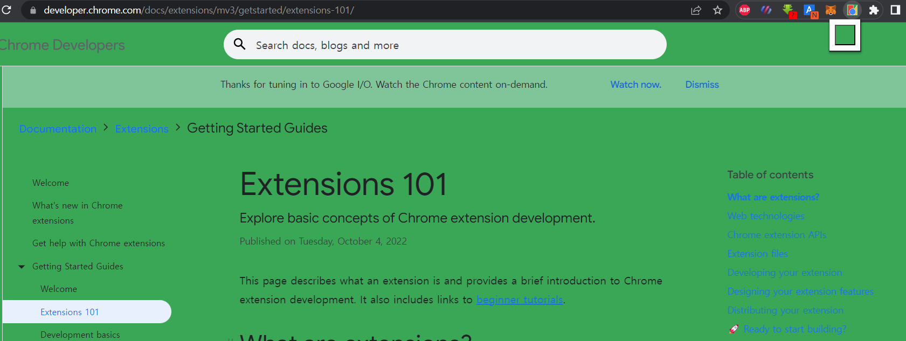The height and width of the screenshot is (341, 906).
Task: Jump to Chrome extension APIs section
Action: [x=777, y=235]
